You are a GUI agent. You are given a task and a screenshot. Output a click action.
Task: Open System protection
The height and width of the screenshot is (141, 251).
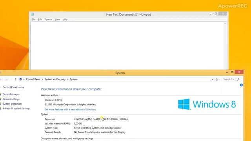pyautogui.click(x=12, y=104)
